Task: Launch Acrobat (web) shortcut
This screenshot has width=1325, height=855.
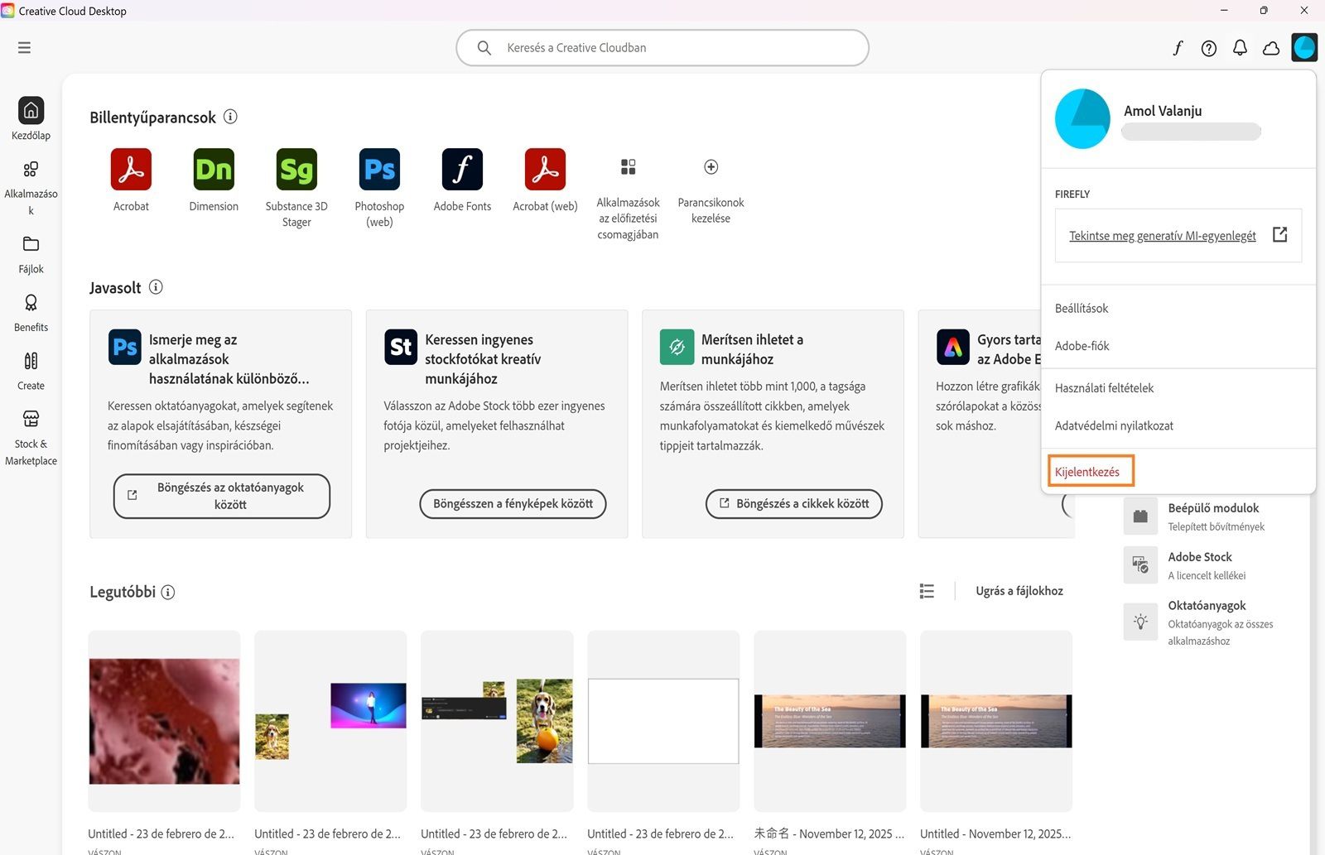Action: (545, 170)
